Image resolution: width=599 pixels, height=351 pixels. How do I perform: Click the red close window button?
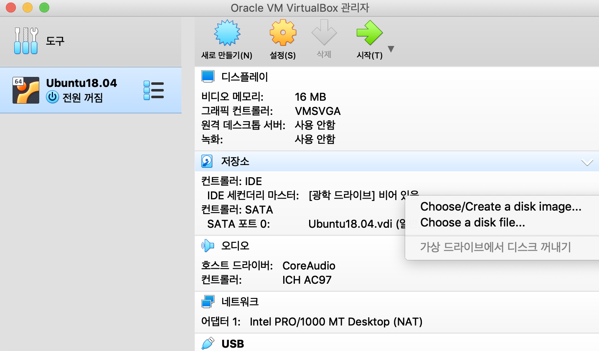[11, 7]
